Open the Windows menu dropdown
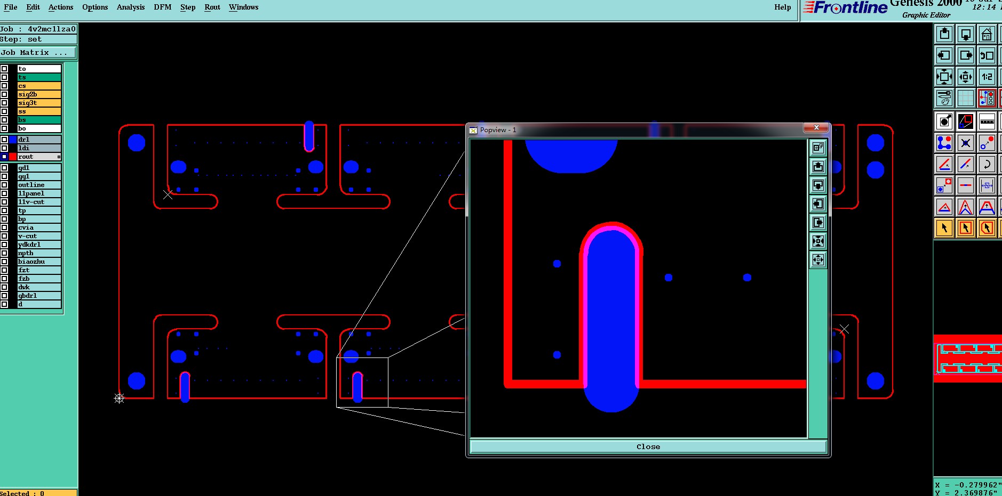The height and width of the screenshot is (496, 1002). [x=244, y=7]
